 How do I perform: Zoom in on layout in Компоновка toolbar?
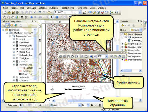tap(60, 57)
